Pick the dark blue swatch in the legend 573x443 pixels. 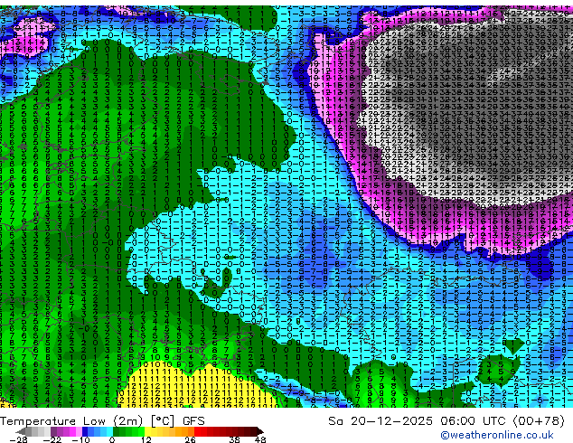point(85,431)
